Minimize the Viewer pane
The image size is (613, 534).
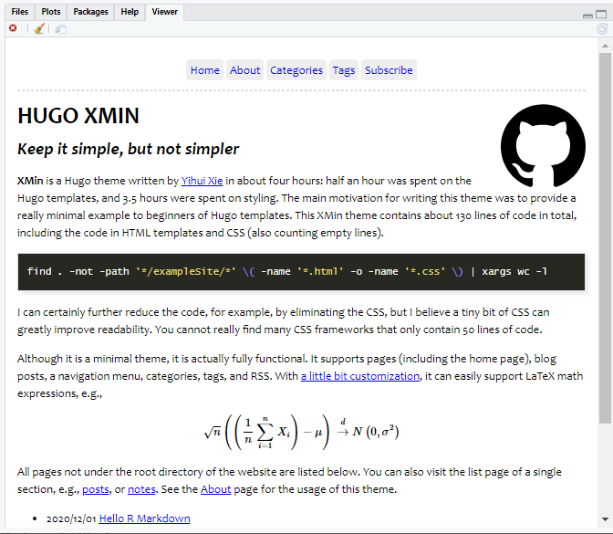587,16
